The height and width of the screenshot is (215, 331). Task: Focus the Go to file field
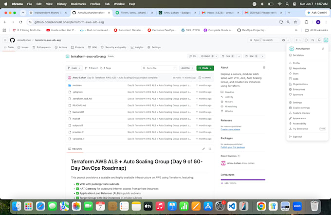pyautogui.click(x=159, y=68)
